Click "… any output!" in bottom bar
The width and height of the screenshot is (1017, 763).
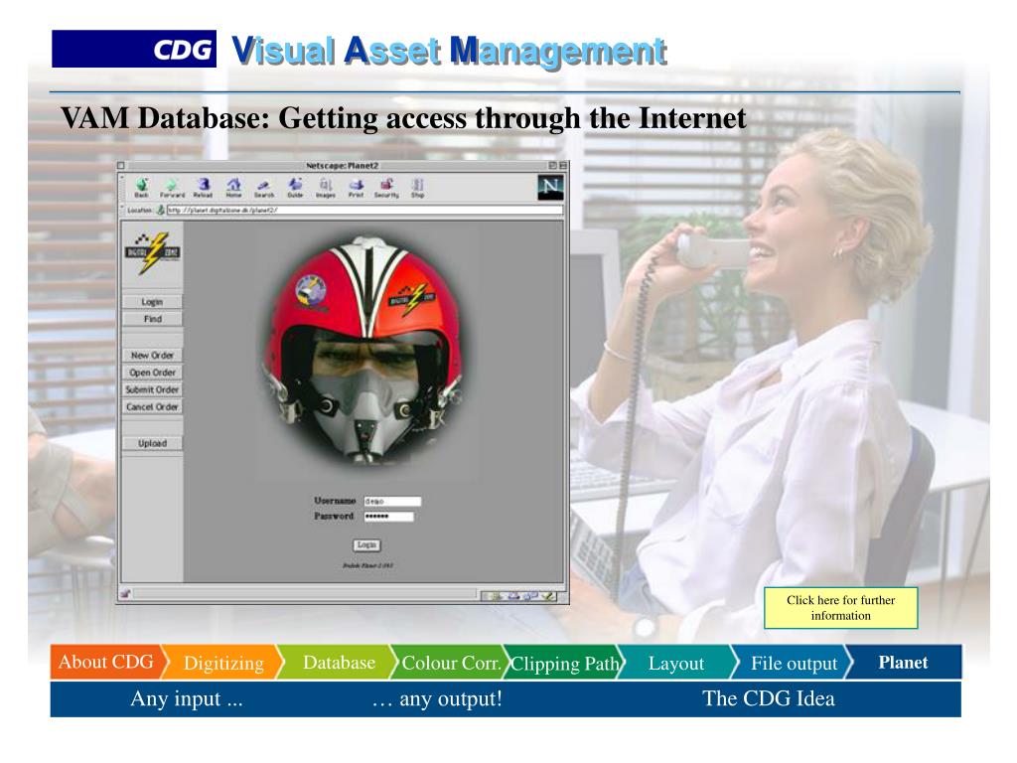click(x=437, y=698)
